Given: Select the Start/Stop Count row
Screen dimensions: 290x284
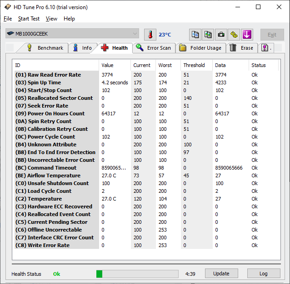Looking at the screenshot, I should tap(146, 90).
